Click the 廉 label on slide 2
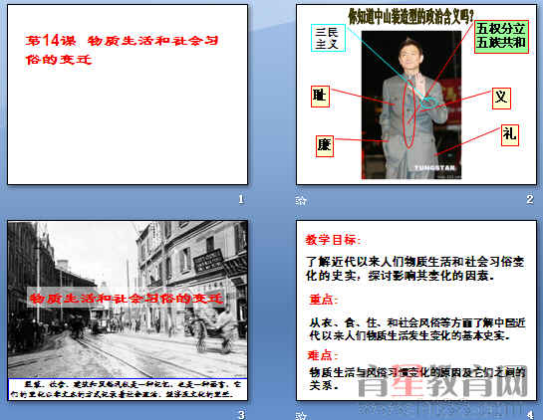Viewport: 543px width, 420px height. (325, 145)
